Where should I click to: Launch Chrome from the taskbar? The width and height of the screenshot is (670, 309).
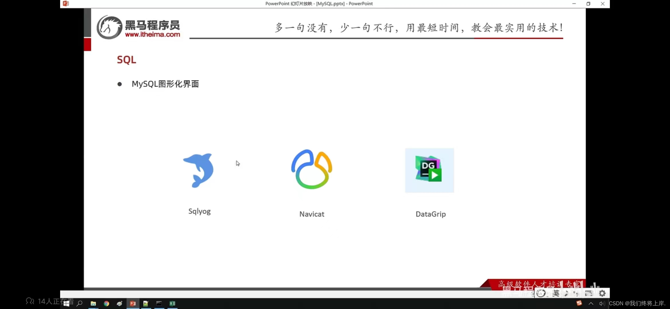[107, 304]
